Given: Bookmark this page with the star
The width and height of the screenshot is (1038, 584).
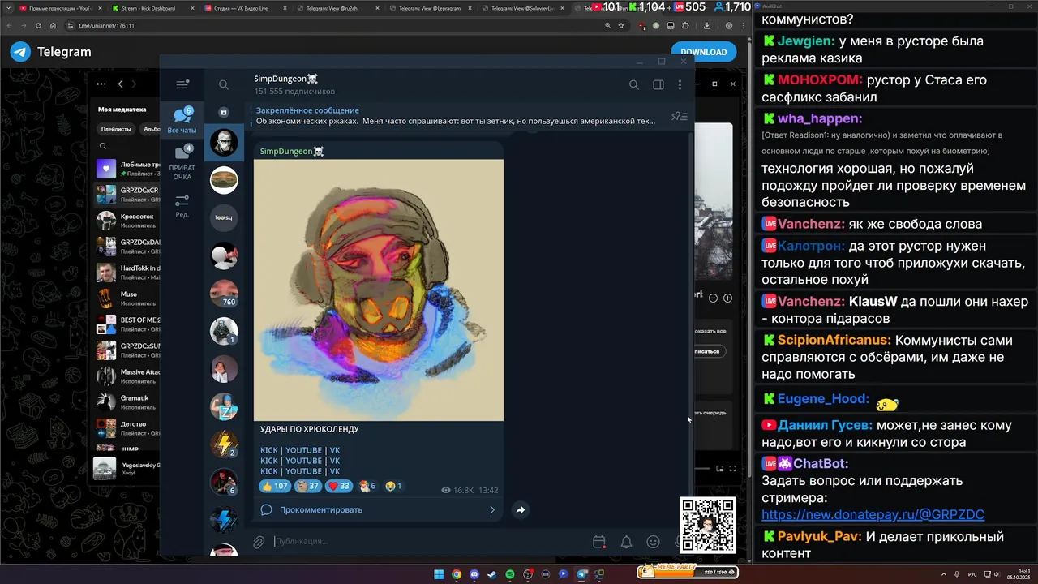Looking at the screenshot, I should click(x=621, y=25).
